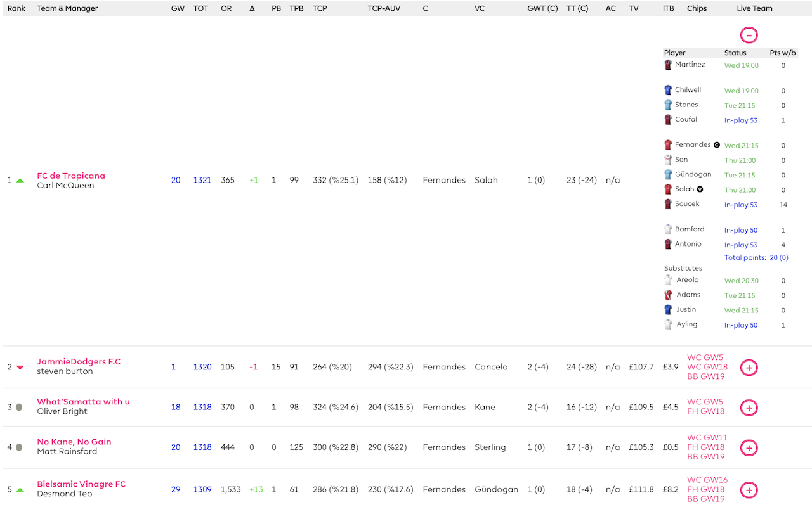The height and width of the screenshot is (507, 812).
Task: Click Areola's substitute jersey icon
Action: coord(667,279)
